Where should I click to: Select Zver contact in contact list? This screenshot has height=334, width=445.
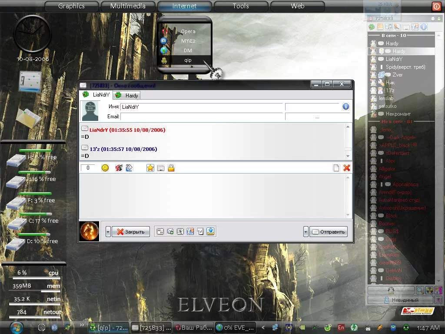401,75
